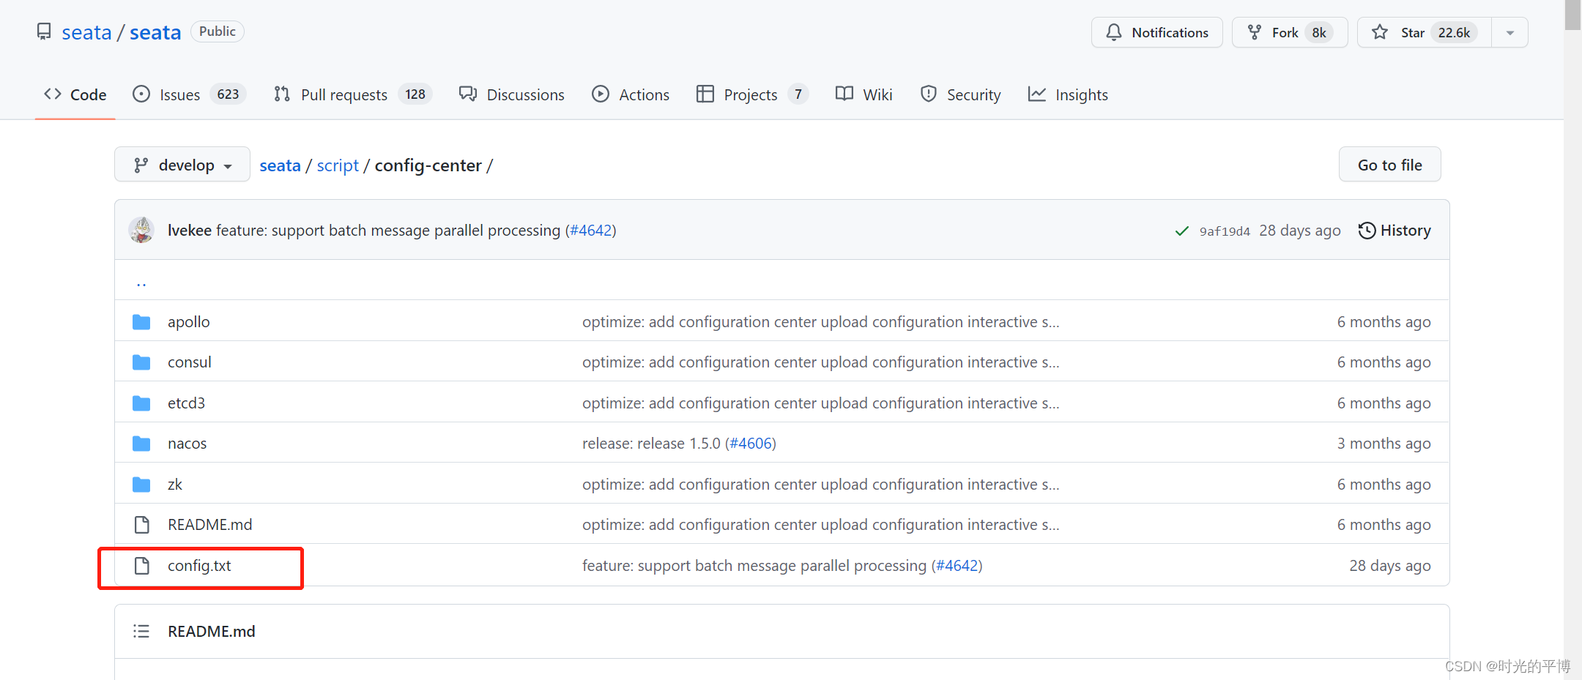The image size is (1582, 680).
Task: Open the commit History
Action: click(1395, 230)
